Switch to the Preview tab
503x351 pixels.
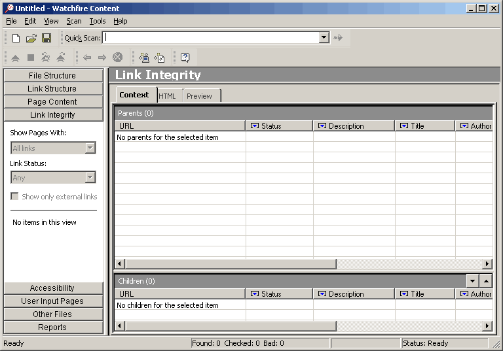coord(202,96)
